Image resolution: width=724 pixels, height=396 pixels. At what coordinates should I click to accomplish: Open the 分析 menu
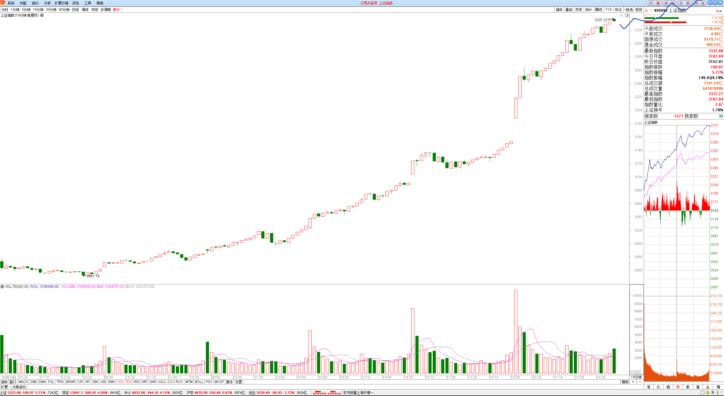[x=47, y=3]
